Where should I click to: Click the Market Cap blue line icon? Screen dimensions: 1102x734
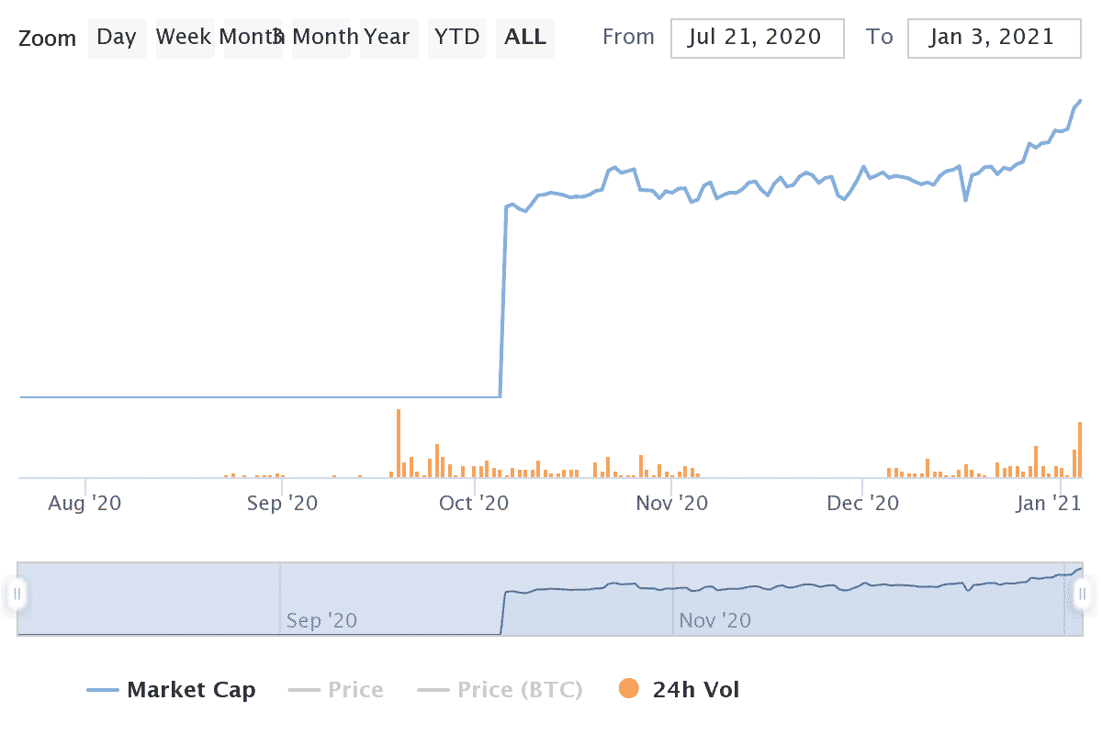point(103,690)
